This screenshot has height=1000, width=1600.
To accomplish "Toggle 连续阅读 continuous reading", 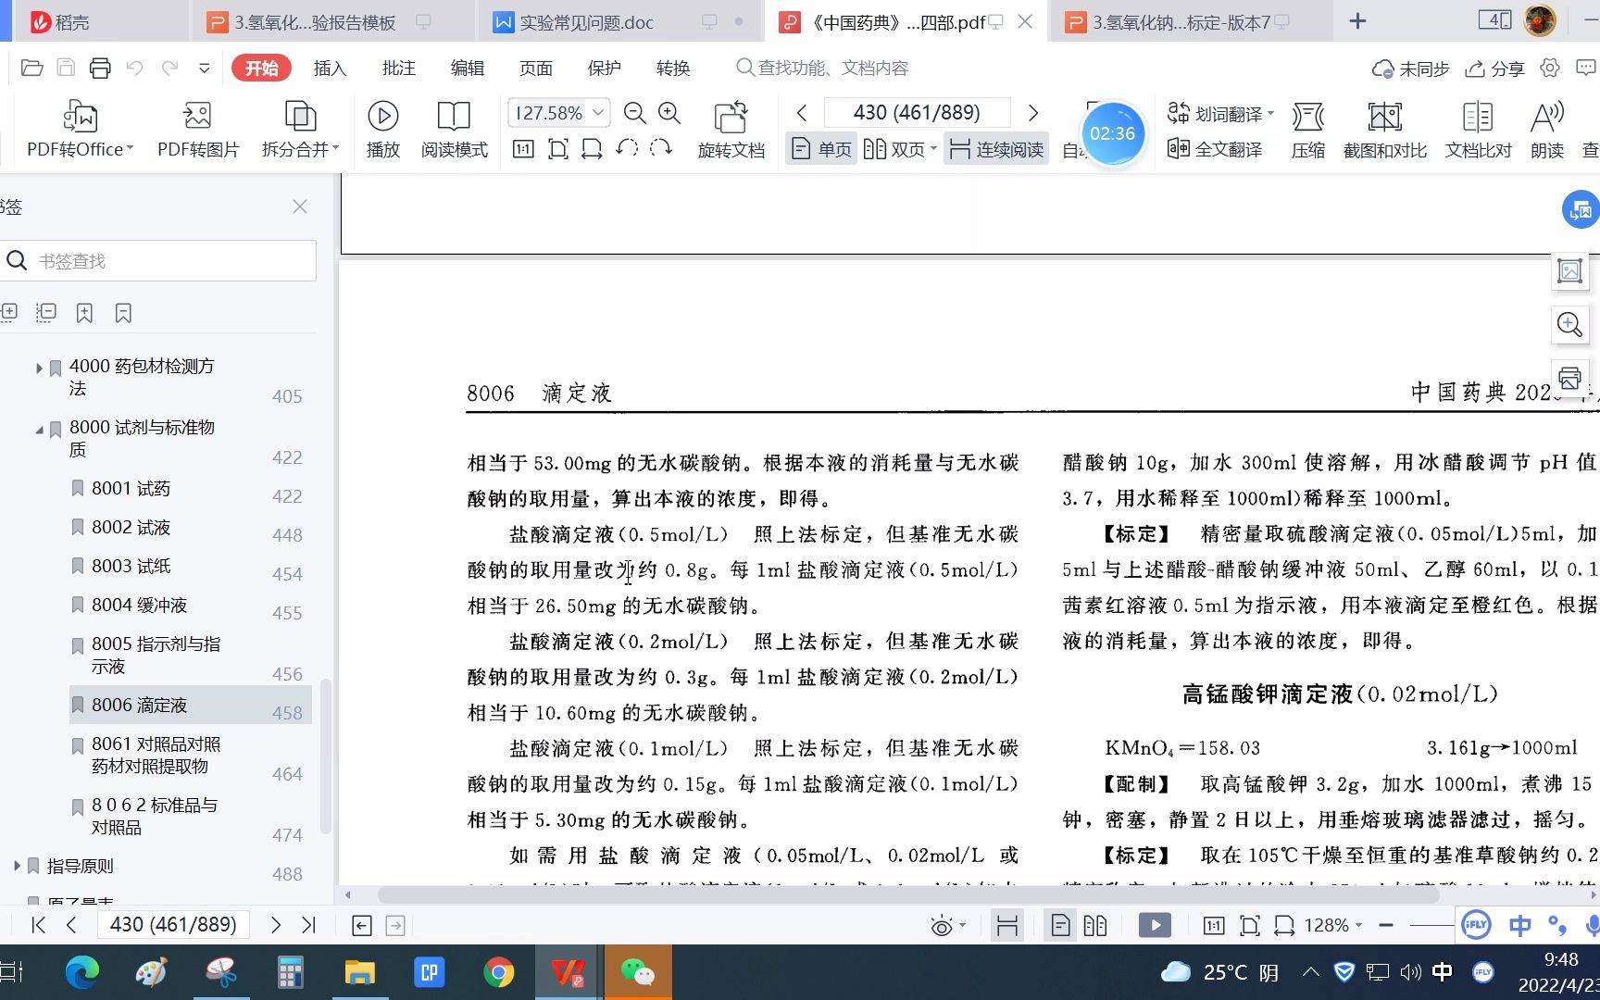I will pyautogui.click(x=996, y=149).
